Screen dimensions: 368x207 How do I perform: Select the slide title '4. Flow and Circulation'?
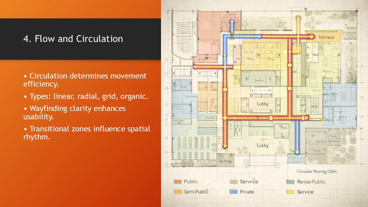[x=73, y=39]
